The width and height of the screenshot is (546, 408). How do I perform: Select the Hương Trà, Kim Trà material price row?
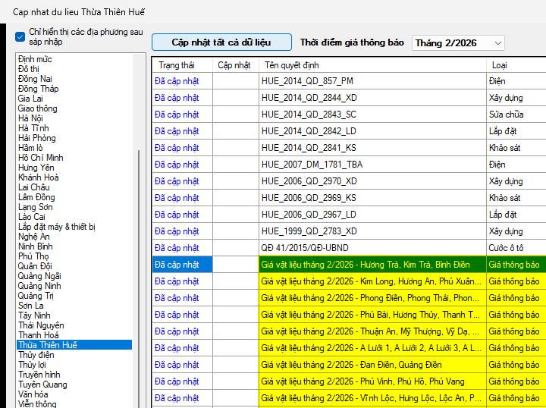click(370, 265)
